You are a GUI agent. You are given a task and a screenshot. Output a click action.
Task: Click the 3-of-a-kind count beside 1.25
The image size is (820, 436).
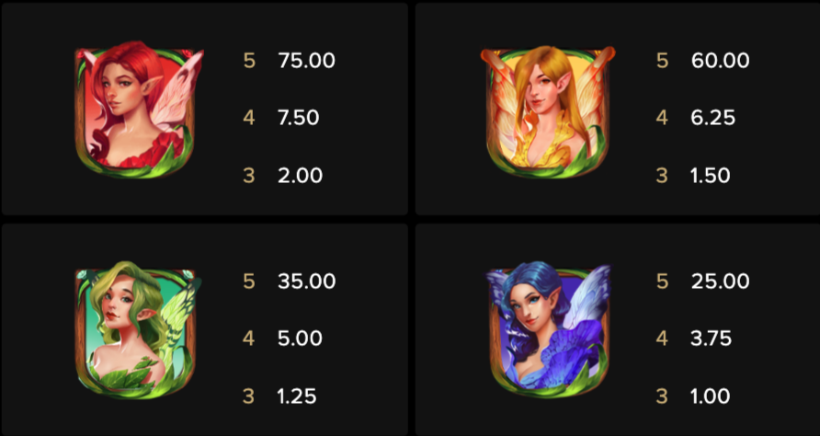click(x=249, y=396)
